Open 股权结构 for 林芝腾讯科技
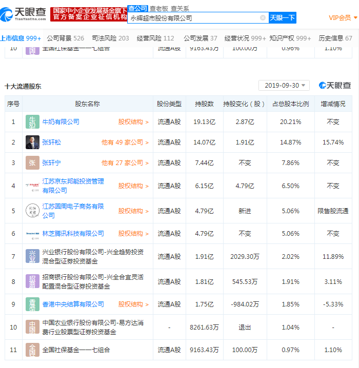Viewport: 359px width, 368px height. click(x=133, y=234)
